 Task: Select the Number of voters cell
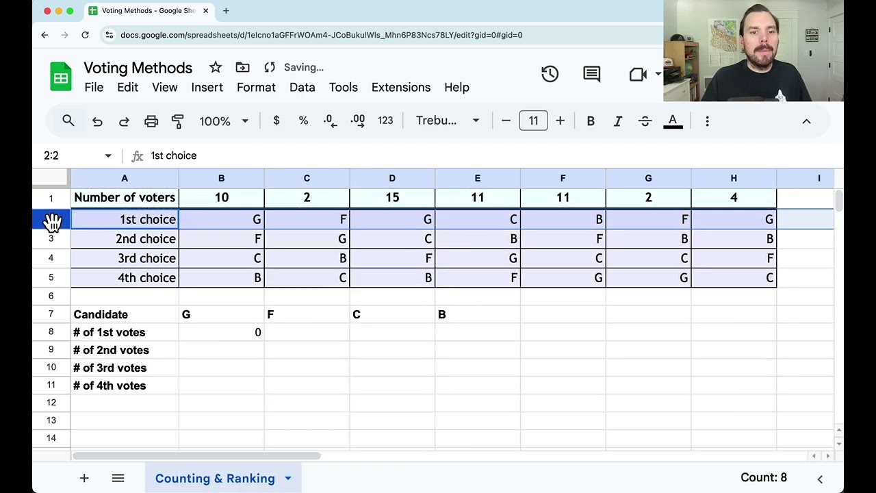click(125, 198)
